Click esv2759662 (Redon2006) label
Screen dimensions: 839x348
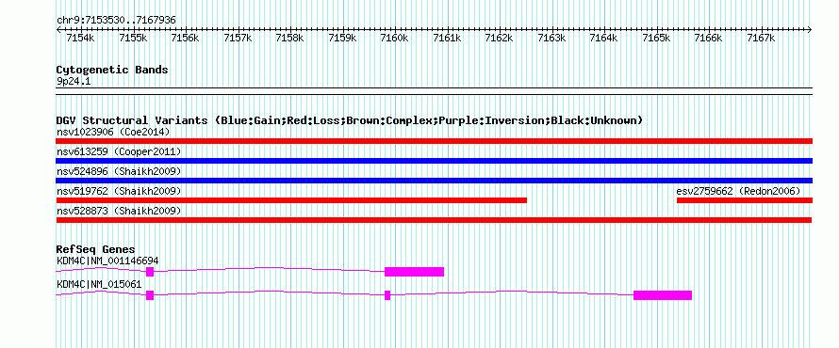pos(738,191)
